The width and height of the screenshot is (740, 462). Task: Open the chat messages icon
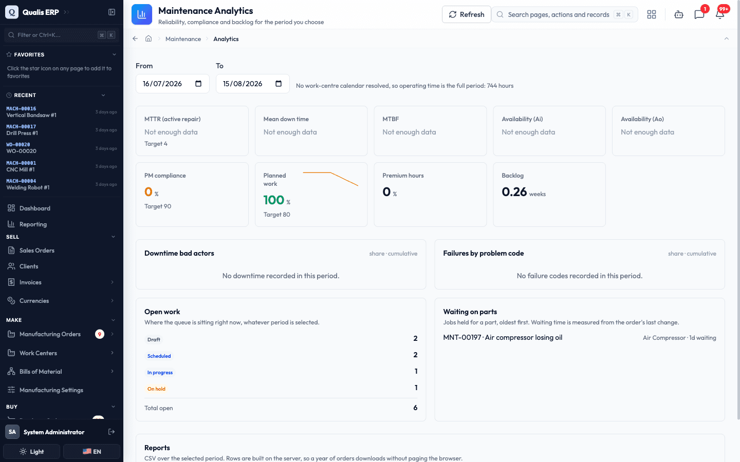[699, 14]
